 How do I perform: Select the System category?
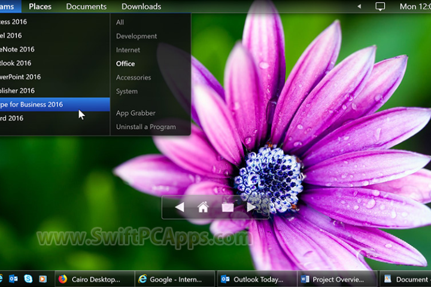127,91
